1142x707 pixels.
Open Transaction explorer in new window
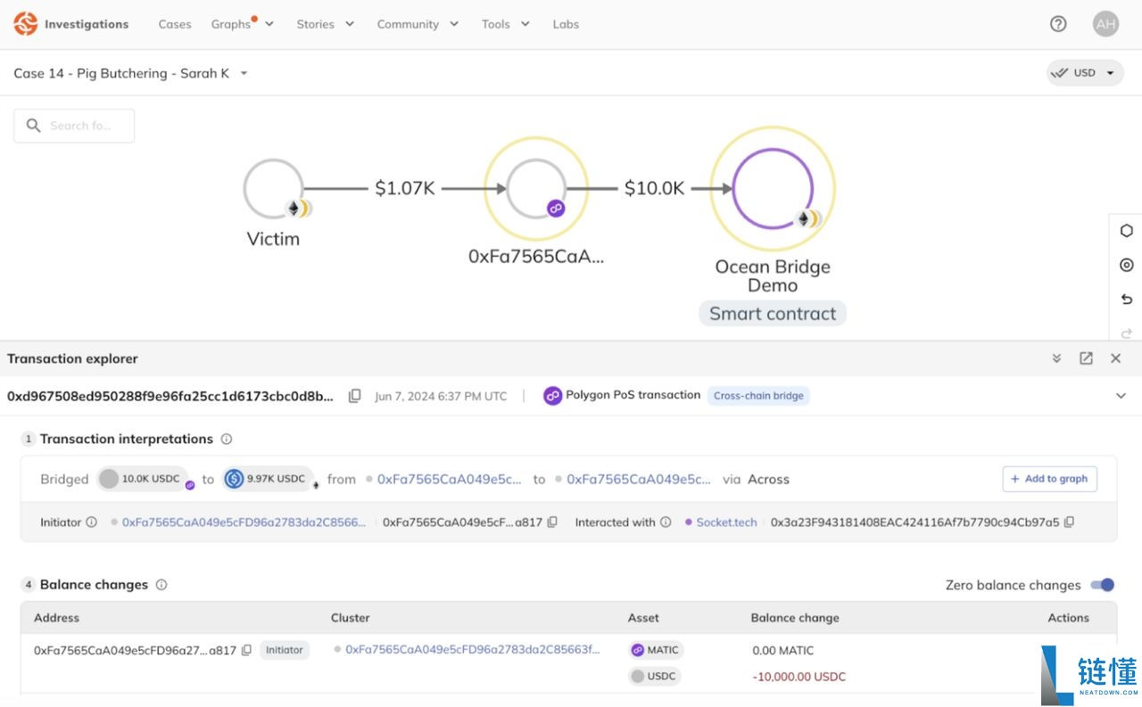click(x=1086, y=358)
